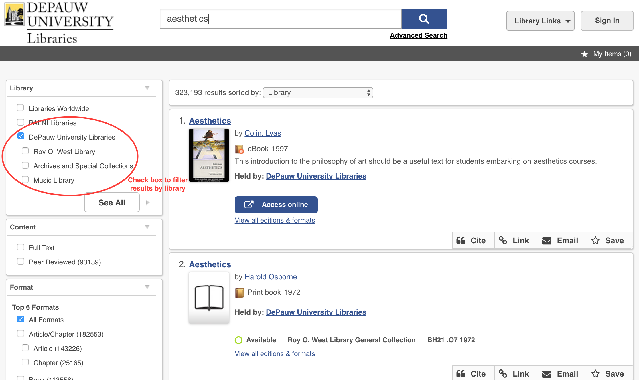The height and width of the screenshot is (380, 639).
Task: Open result 2 Aesthetics title link
Action: click(x=210, y=264)
